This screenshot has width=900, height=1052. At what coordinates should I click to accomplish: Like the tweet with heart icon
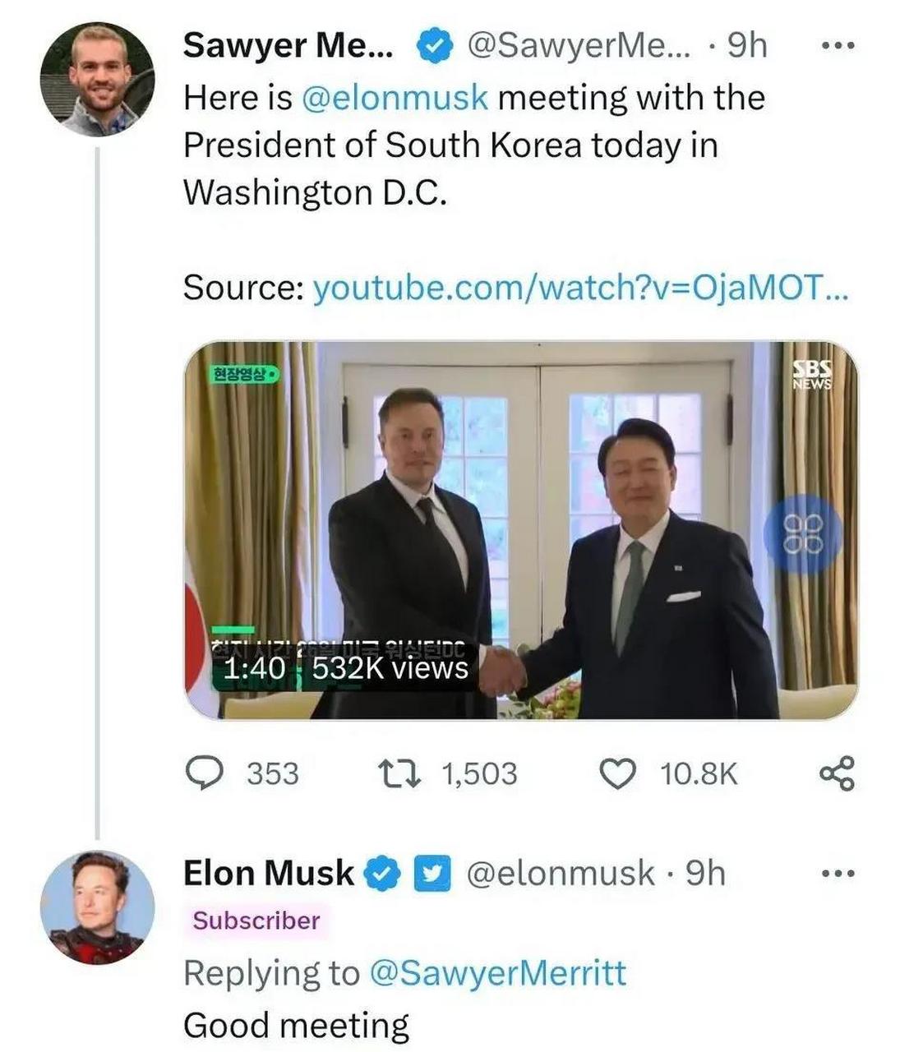coord(617,773)
